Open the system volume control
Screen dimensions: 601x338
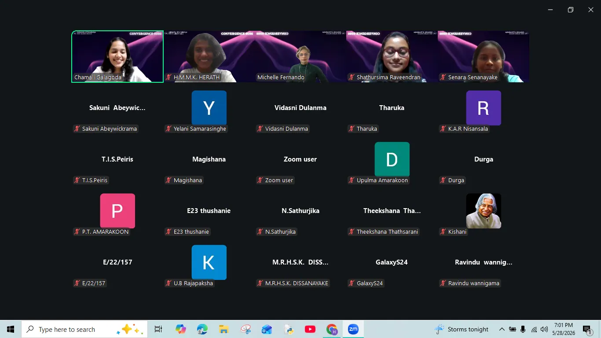(x=544, y=329)
